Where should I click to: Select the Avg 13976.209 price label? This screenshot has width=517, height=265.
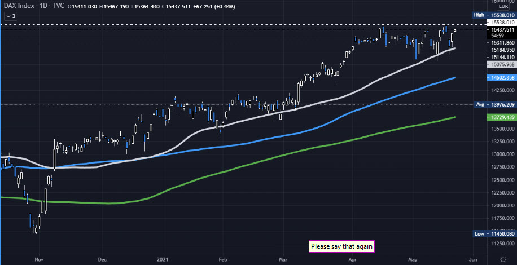500,104
